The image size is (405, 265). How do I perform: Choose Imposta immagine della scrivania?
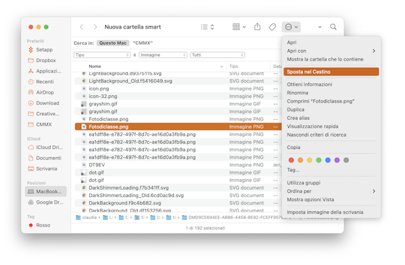(x=325, y=212)
